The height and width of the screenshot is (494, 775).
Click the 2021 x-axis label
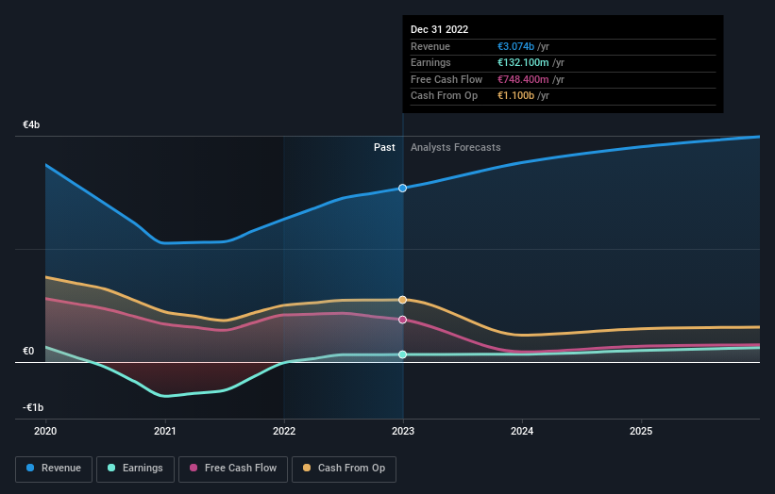164,431
